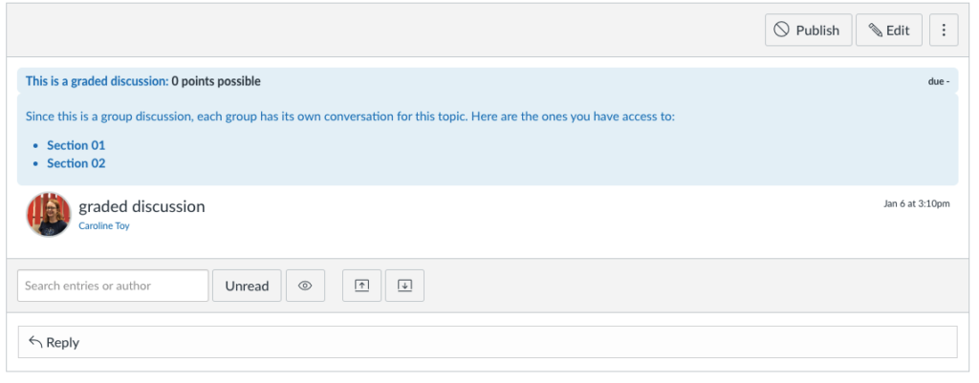Click the Publish button
Viewport: 979px width, 383px height.
click(x=808, y=30)
